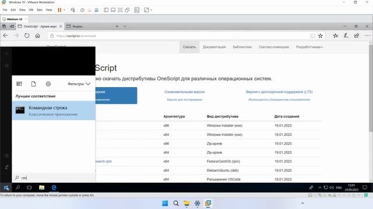This screenshot has height=209, width=373.
Task: Close the OneScript browser tab
Action: coord(61,26)
